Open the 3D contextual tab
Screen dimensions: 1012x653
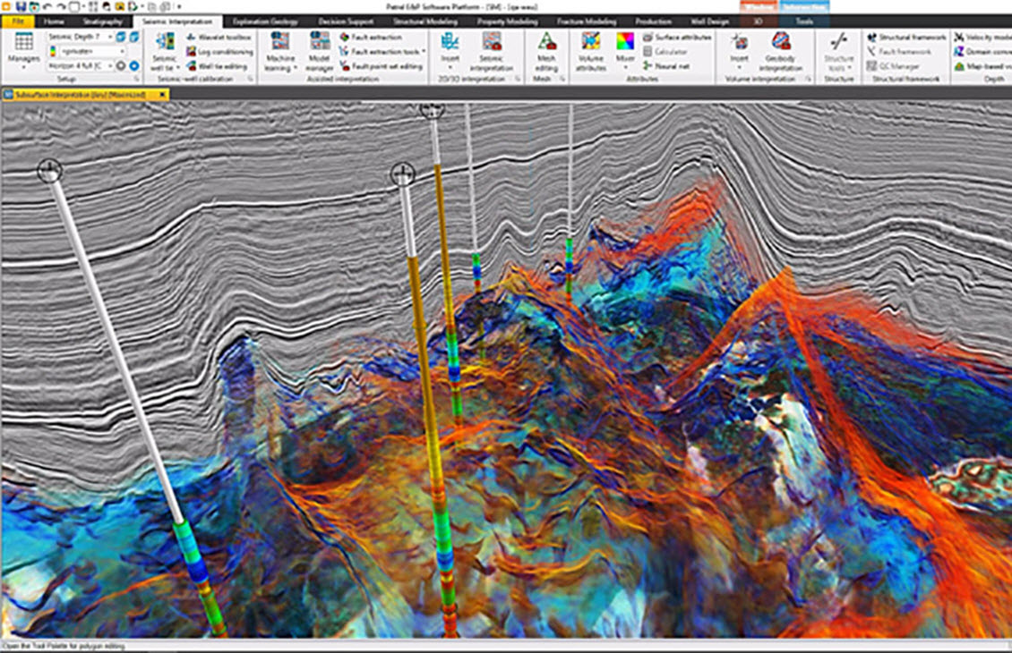[x=758, y=21]
